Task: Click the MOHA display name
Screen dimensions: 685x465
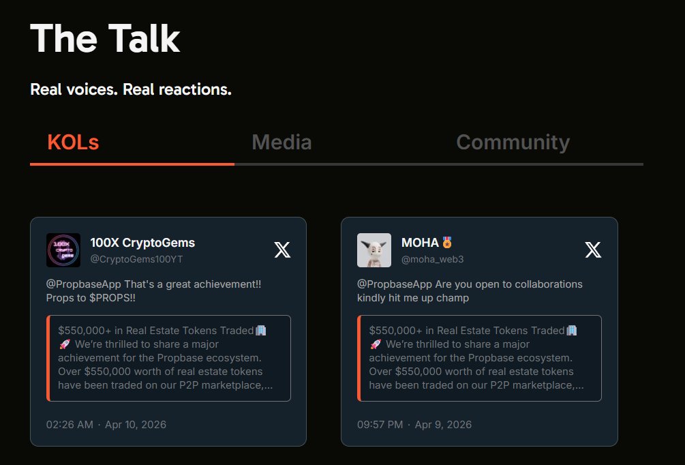Action: pos(420,243)
